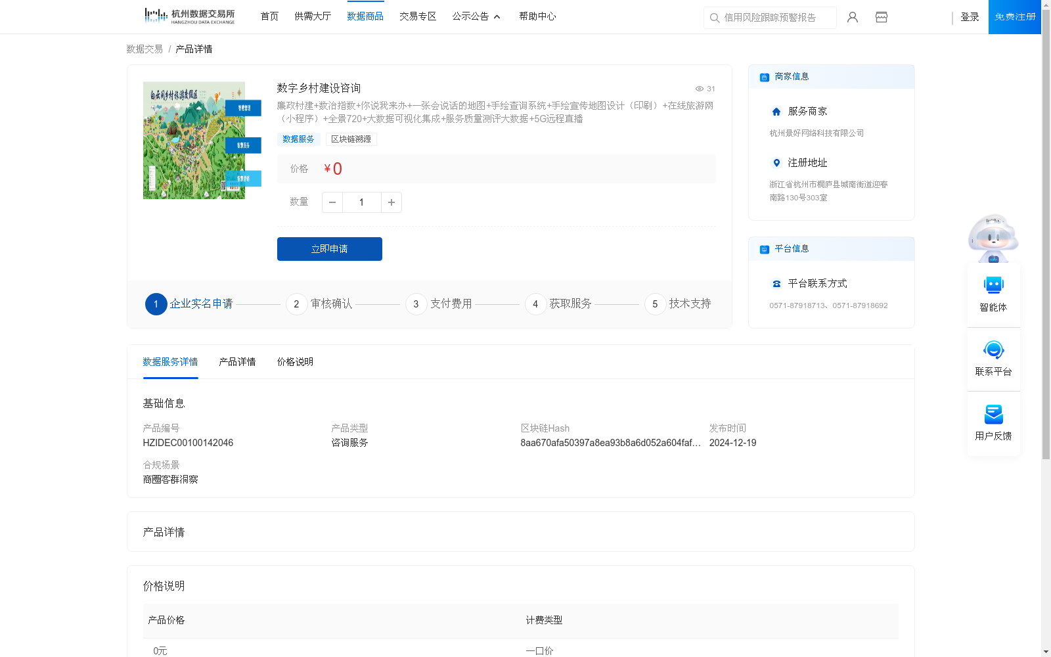Switch to 数据服务详情 tab
The image size is (1051, 657).
pyautogui.click(x=170, y=362)
